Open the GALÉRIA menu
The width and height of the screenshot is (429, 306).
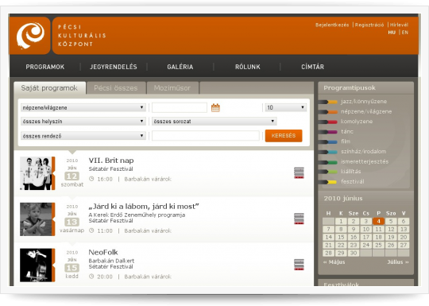tap(180, 67)
